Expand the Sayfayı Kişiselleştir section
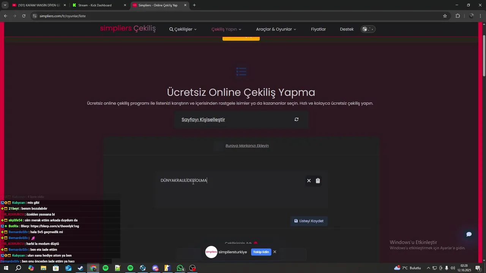Image resolution: width=486 pixels, height=273 pixels. (203, 119)
